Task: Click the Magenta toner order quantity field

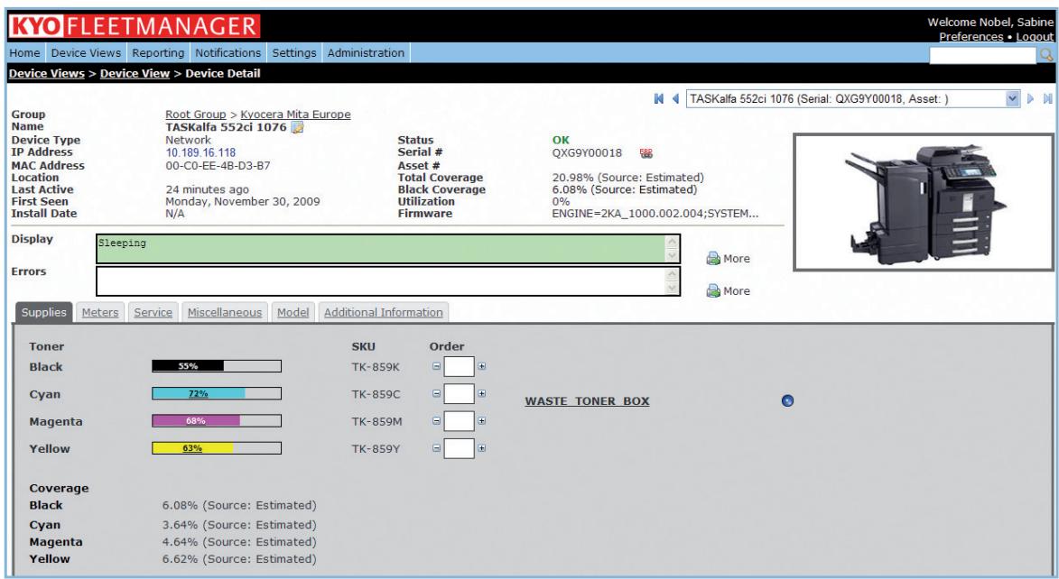Action: [460, 420]
